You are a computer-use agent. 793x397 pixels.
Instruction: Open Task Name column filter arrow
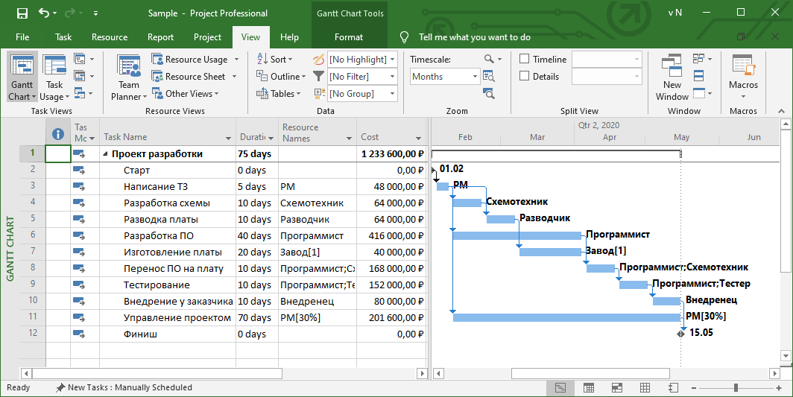coord(228,138)
